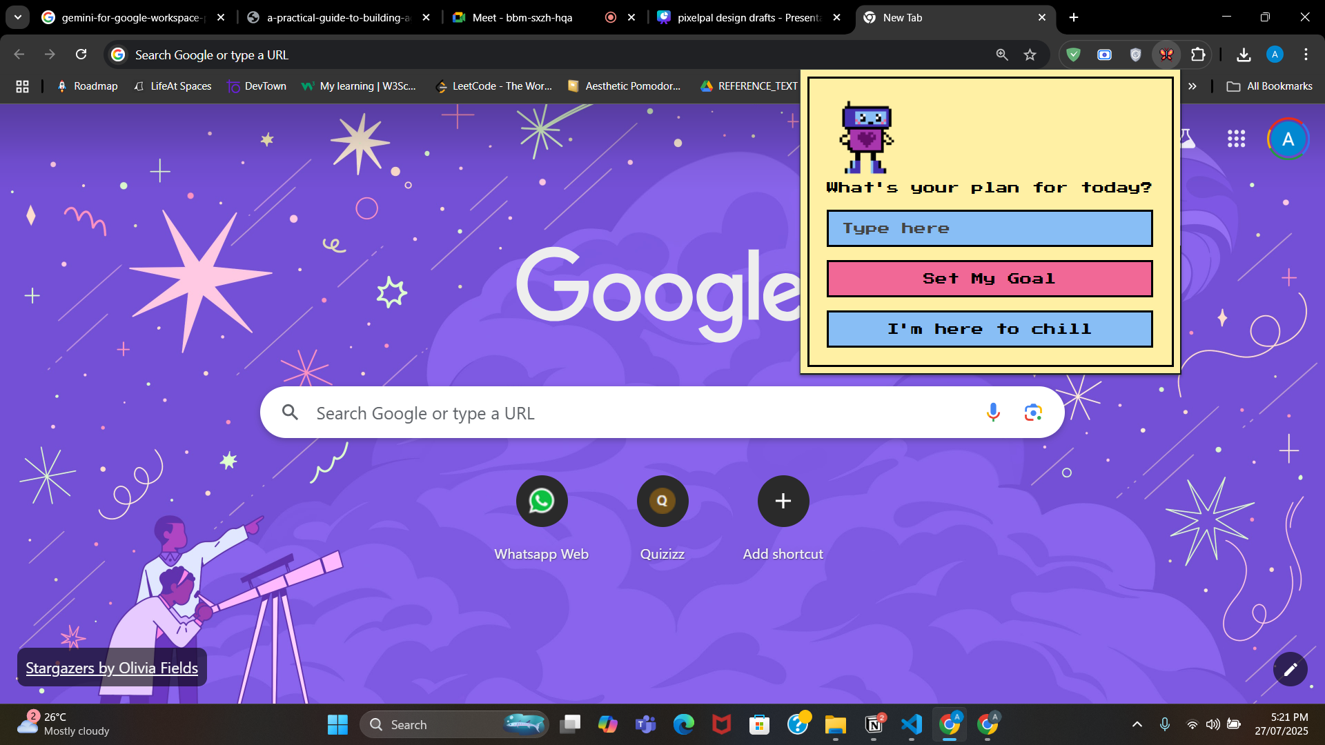Click the butterfly extension icon in toolbar
Viewport: 1325px width, 745px height.
tap(1166, 54)
